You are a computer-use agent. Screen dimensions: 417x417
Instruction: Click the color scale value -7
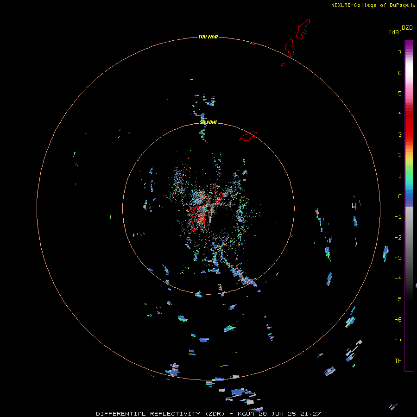pyautogui.click(x=398, y=340)
